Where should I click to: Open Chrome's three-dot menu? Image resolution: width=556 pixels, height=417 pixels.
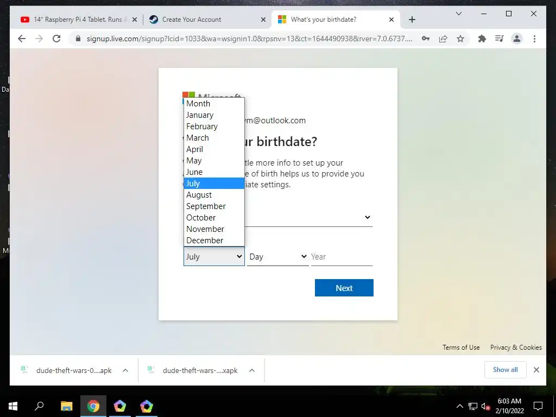tap(534, 39)
